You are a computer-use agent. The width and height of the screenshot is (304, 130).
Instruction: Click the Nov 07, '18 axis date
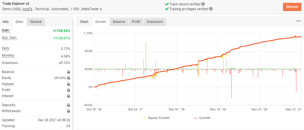(177, 110)
